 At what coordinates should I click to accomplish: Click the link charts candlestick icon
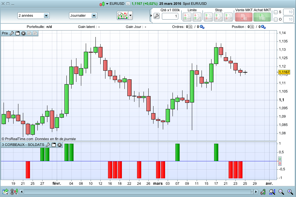click(14, 192)
